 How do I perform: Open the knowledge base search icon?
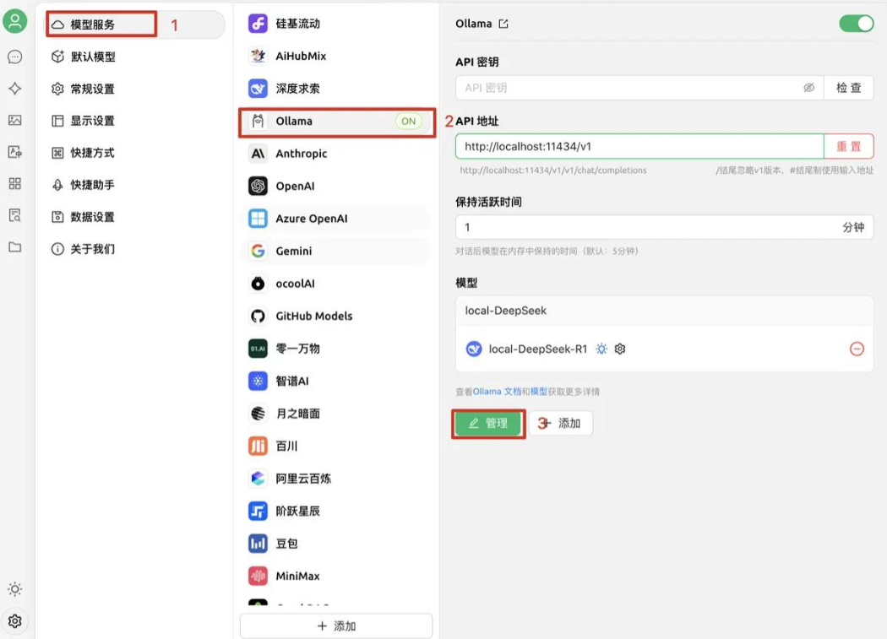pos(14,215)
